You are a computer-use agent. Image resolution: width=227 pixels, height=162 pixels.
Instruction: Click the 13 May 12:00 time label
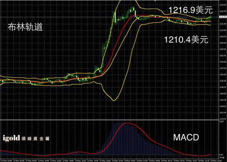(56, 160)
